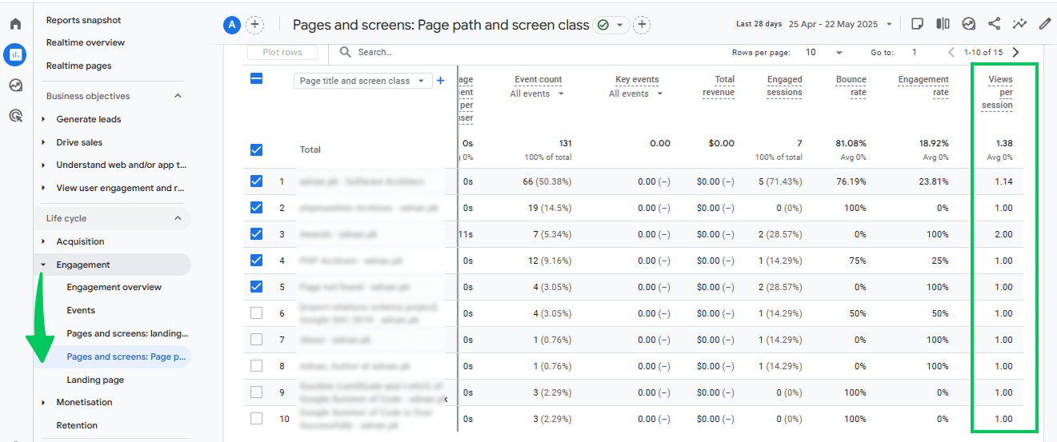
Task: Share this report
Action: [x=995, y=24]
